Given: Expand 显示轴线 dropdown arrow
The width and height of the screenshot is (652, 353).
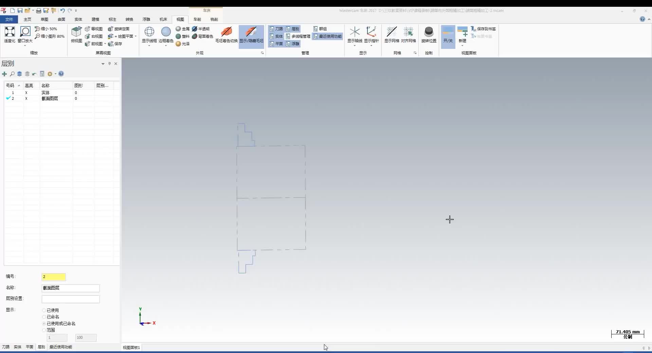Looking at the screenshot, I should click(355, 45).
